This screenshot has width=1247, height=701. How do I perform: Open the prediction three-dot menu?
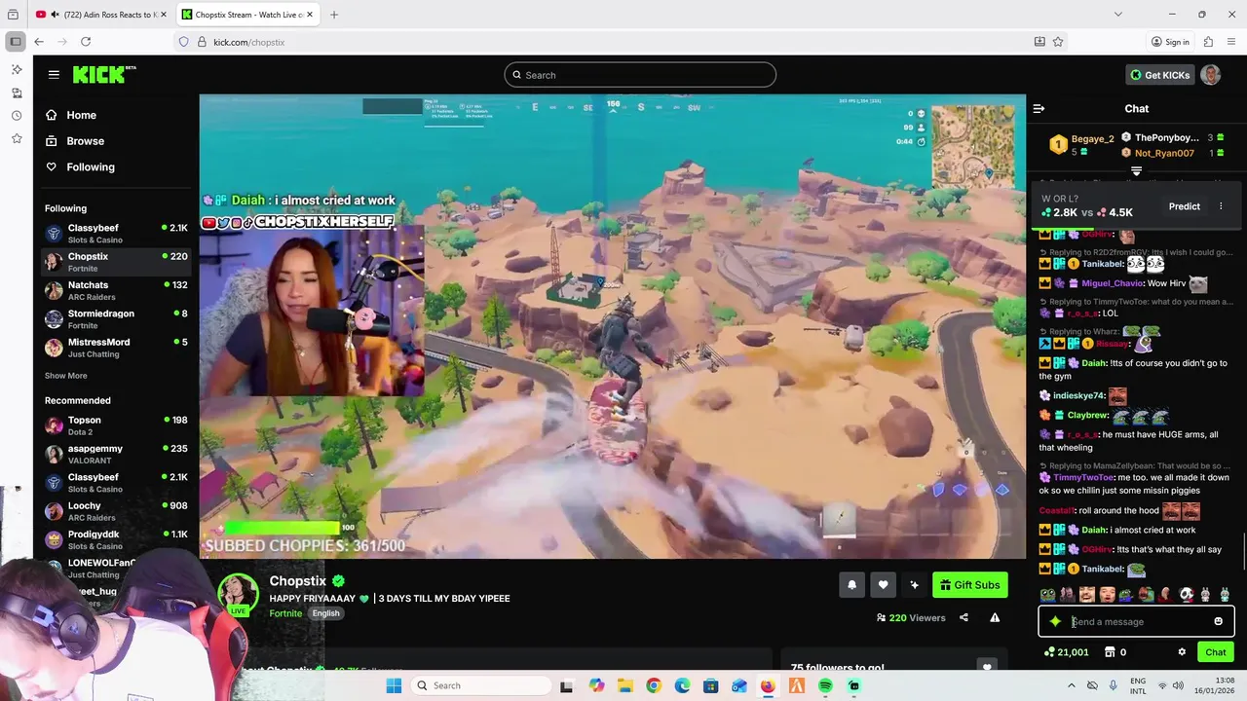coord(1221,206)
